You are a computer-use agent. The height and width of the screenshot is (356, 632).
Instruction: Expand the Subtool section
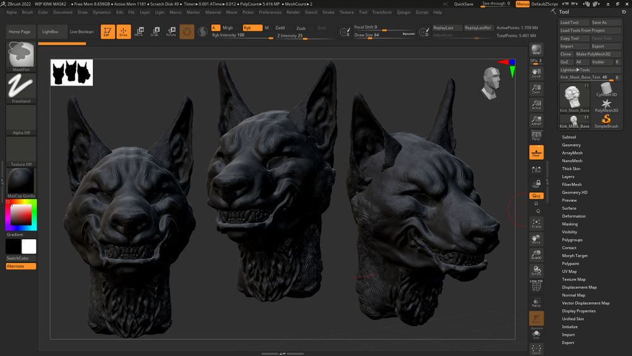click(x=569, y=137)
